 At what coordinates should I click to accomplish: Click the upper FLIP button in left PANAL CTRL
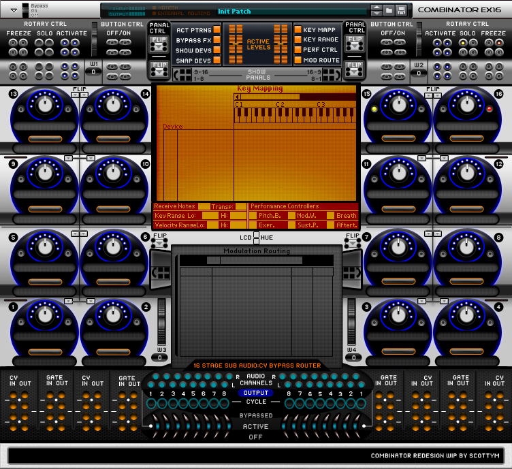[x=159, y=44]
